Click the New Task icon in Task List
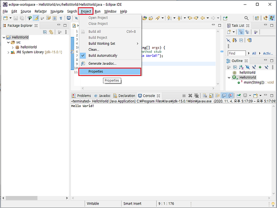 (x=229, y=32)
